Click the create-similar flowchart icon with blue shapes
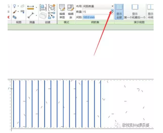Image resolution: width=163 pixels, height=133 pixels. (x=52, y=15)
